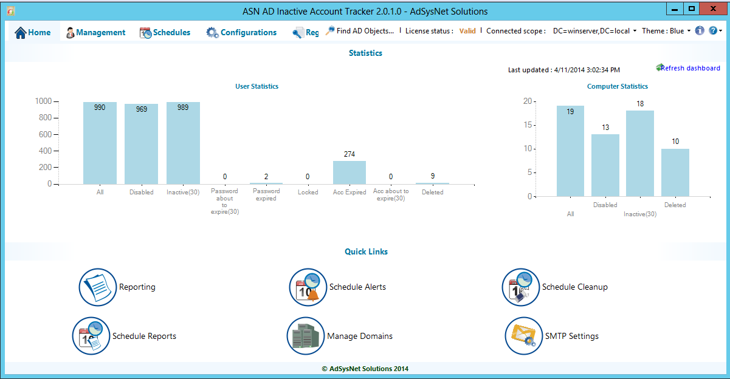Open the Configurations menu

click(x=241, y=32)
